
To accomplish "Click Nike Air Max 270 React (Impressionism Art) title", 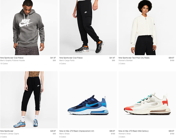I will [x=77, y=131].
